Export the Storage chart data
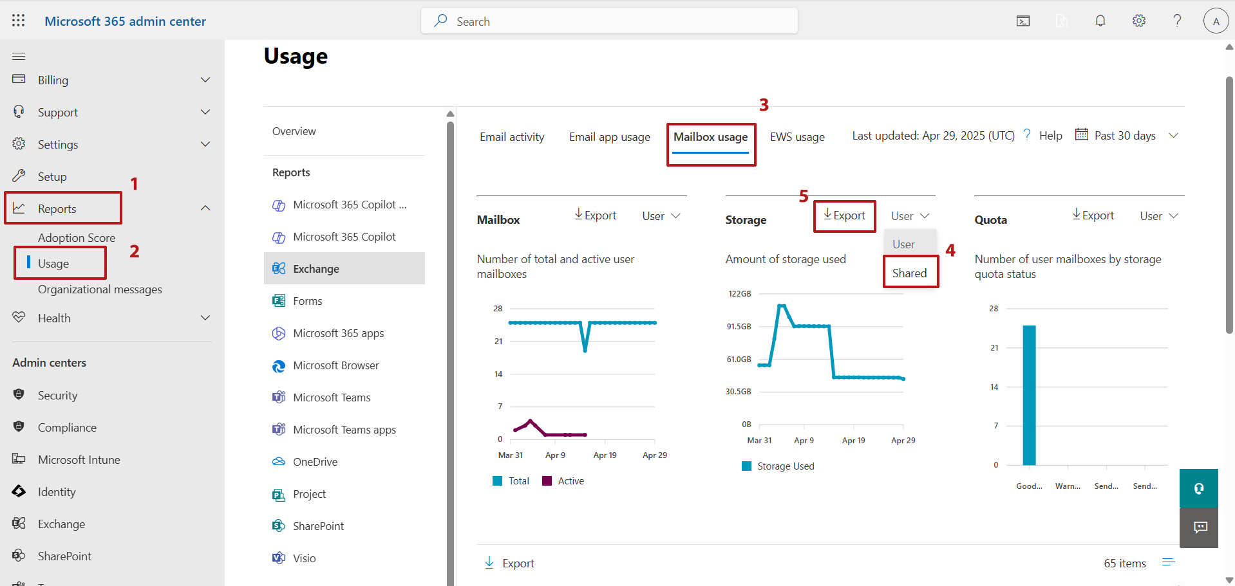 coord(844,215)
